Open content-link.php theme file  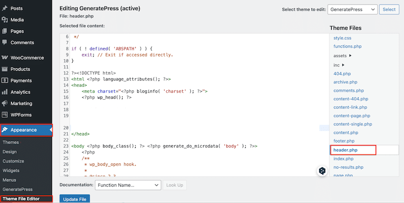350,107
